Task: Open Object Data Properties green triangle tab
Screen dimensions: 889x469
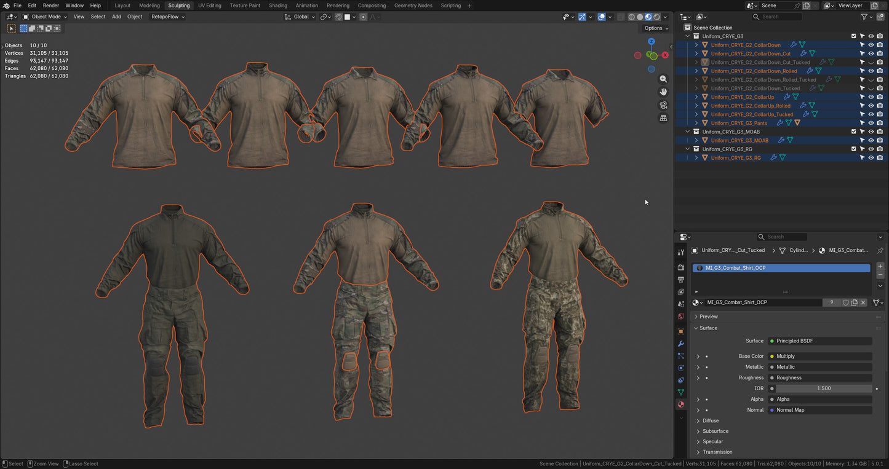Action: [680, 392]
